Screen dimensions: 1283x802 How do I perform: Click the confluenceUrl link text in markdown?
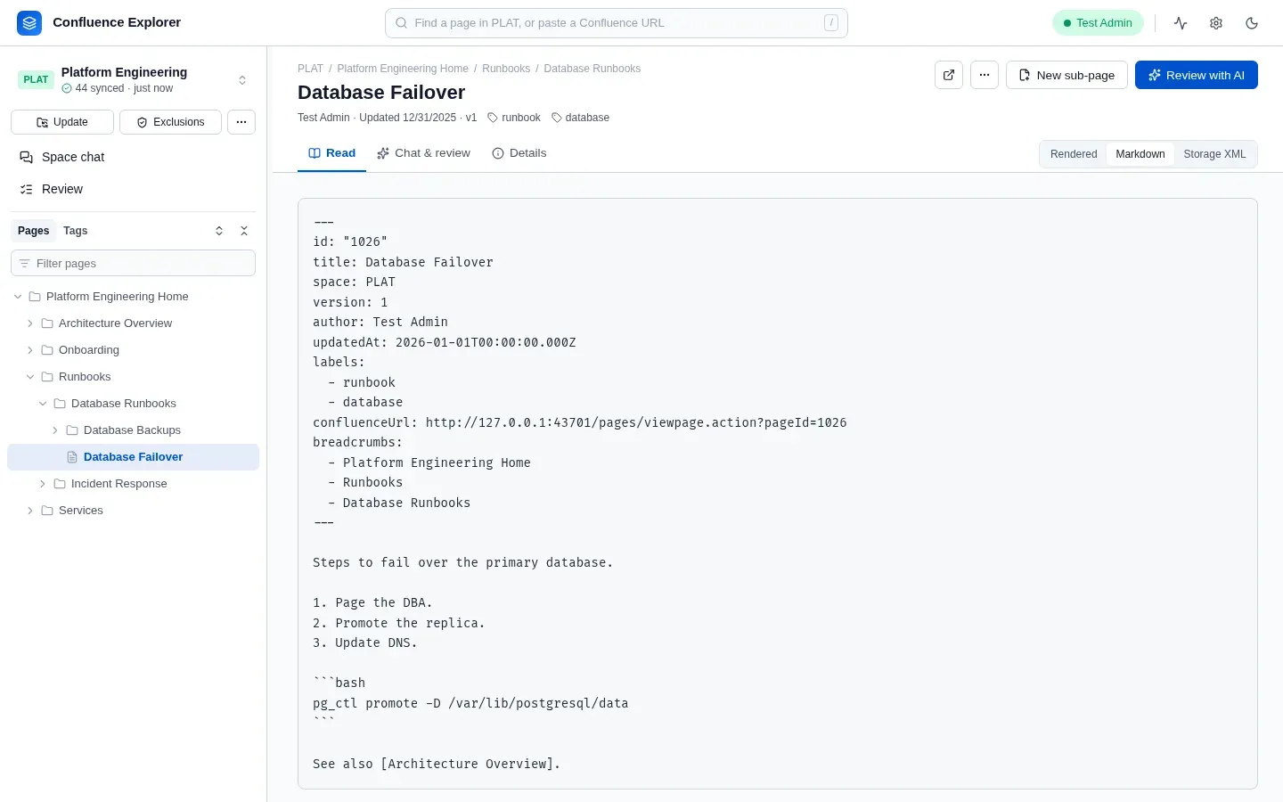point(636,422)
